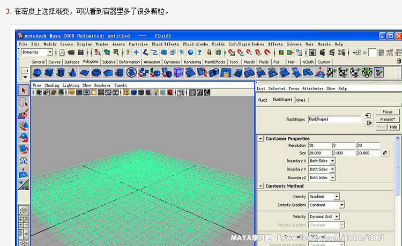This screenshot has height=246, width=402.
Task: Open the Boundary Z dropdown
Action: click(322, 177)
